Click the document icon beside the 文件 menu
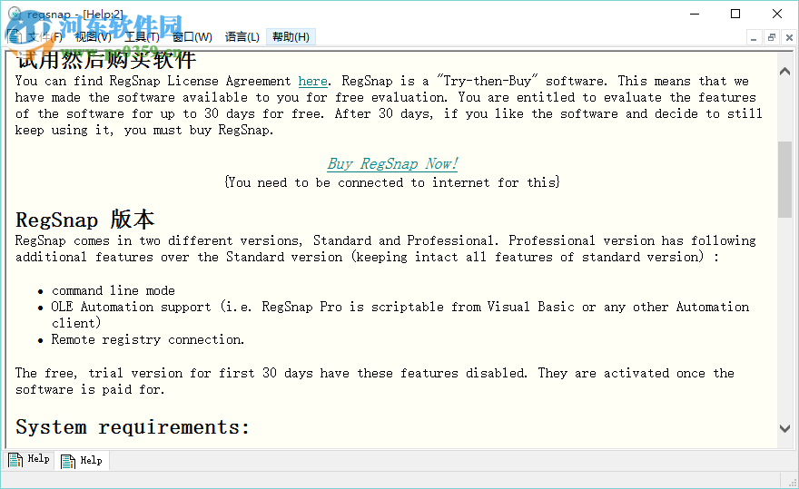Screen dimensions: 799x489 pos(15,36)
